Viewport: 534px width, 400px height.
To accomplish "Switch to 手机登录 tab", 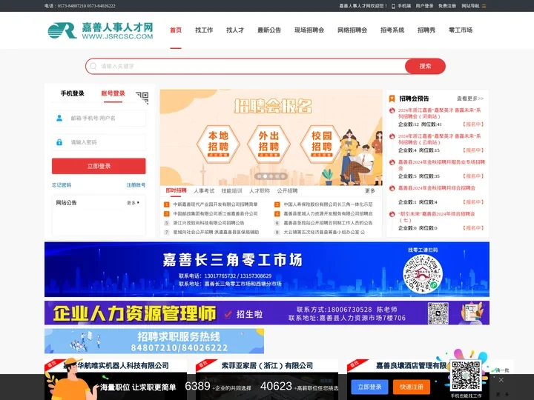I will [x=72, y=93].
